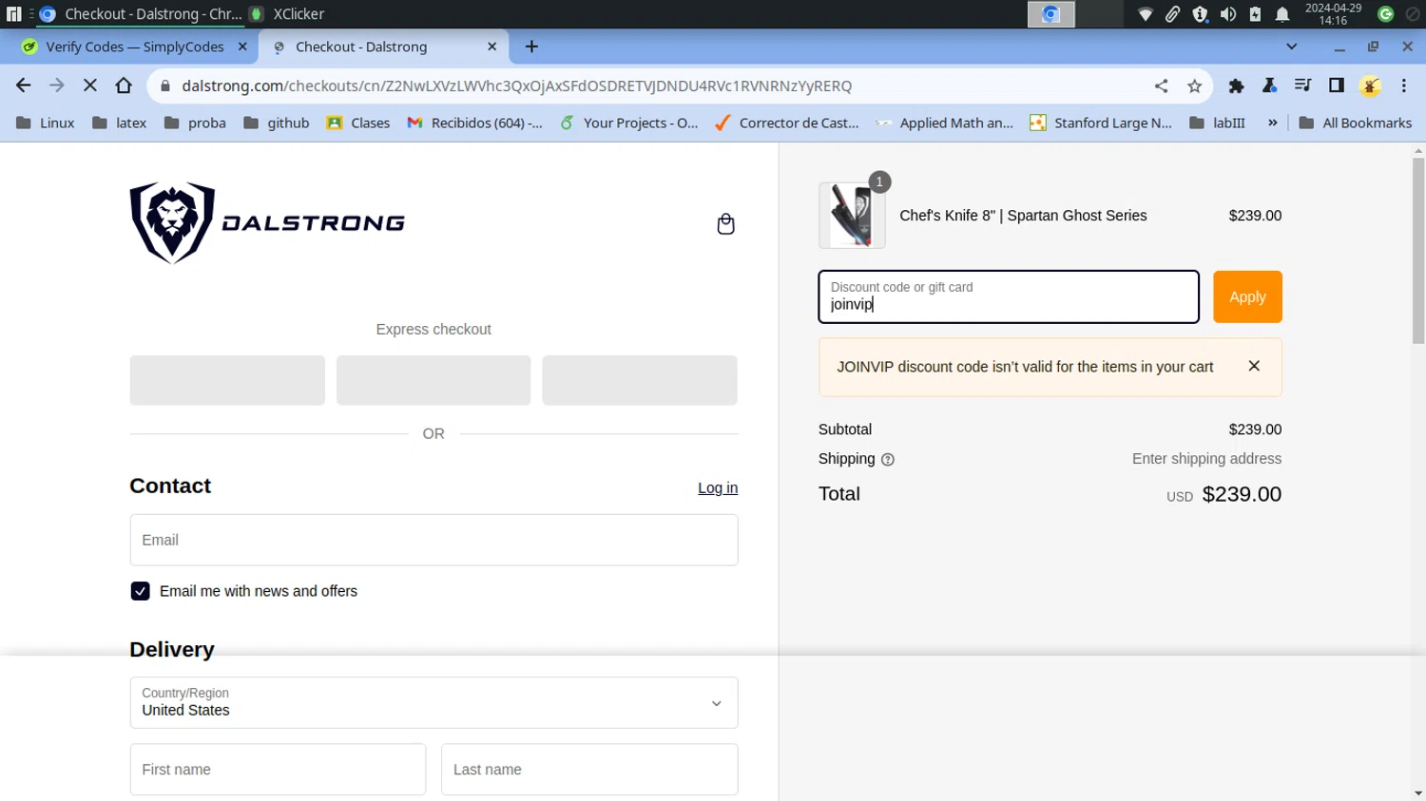Click the middle express checkout button
The width and height of the screenshot is (1426, 801).
[434, 380]
